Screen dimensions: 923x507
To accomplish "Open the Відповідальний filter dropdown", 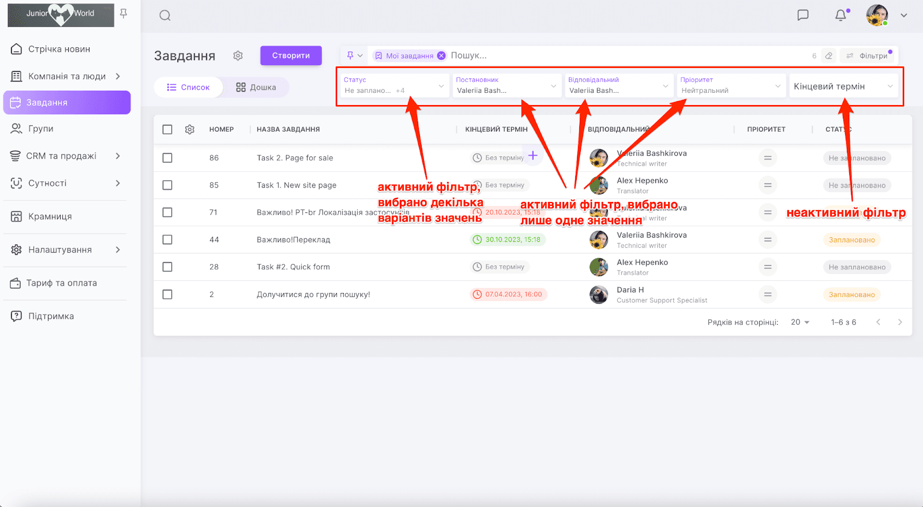I will [619, 86].
